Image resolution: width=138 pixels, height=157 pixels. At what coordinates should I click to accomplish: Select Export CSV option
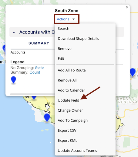pos(67,131)
